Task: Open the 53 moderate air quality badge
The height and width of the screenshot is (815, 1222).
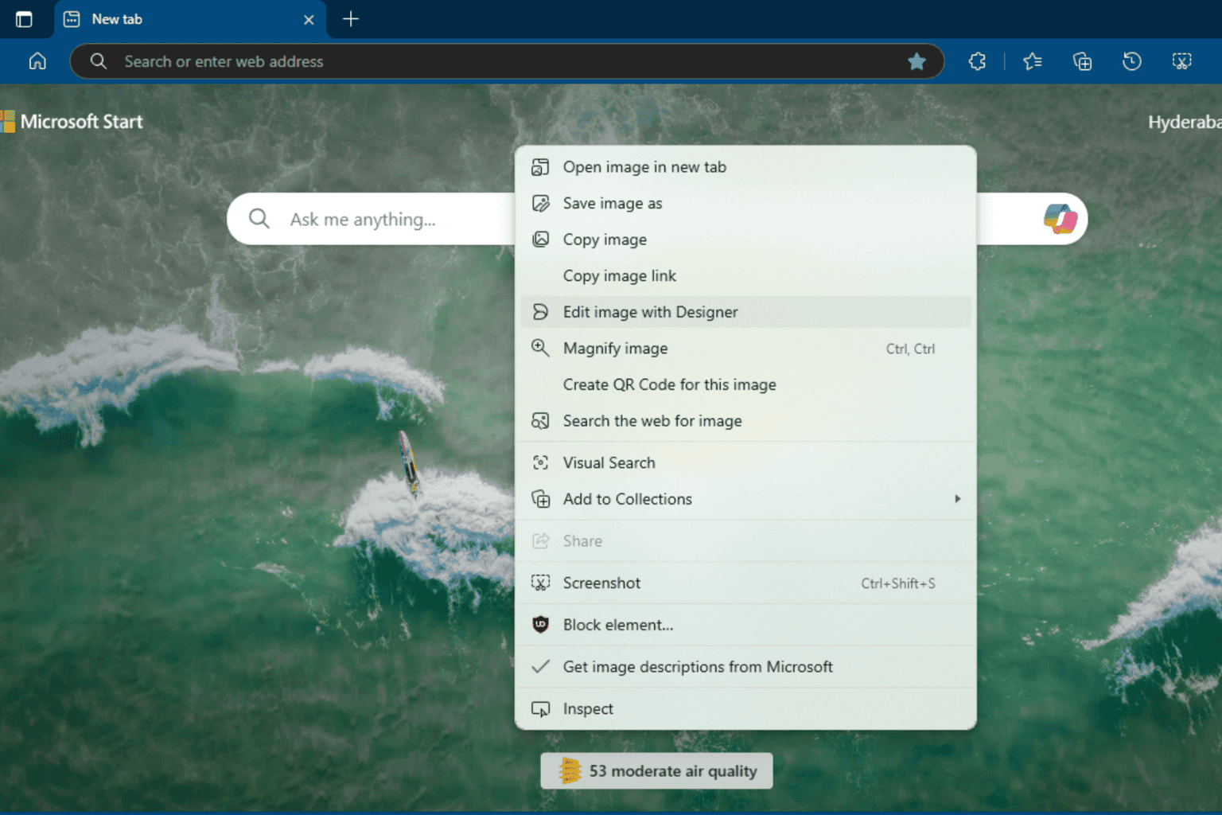Action: 656,771
